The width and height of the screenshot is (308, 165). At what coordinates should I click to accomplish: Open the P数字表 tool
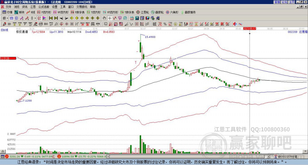(x=78, y=12)
